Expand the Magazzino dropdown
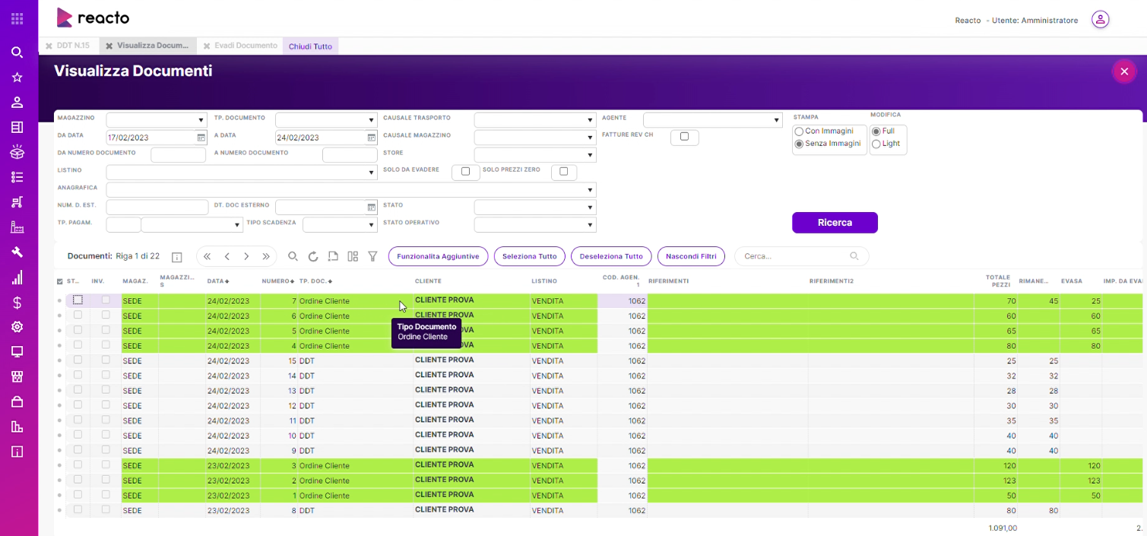 (156, 120)
